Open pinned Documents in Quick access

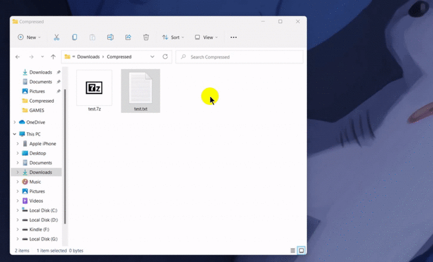[40, 82]
